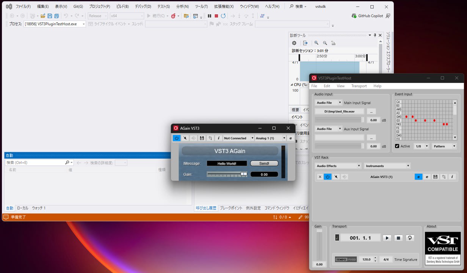
Task: Mute the rack instance of AGain VST3
Action: tap(336, 177)
